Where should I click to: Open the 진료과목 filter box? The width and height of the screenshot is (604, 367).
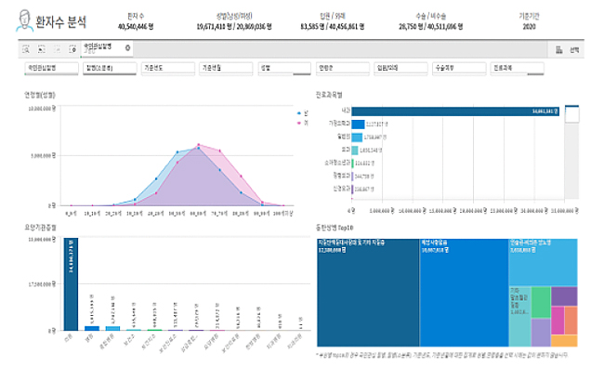coord(517,68)
